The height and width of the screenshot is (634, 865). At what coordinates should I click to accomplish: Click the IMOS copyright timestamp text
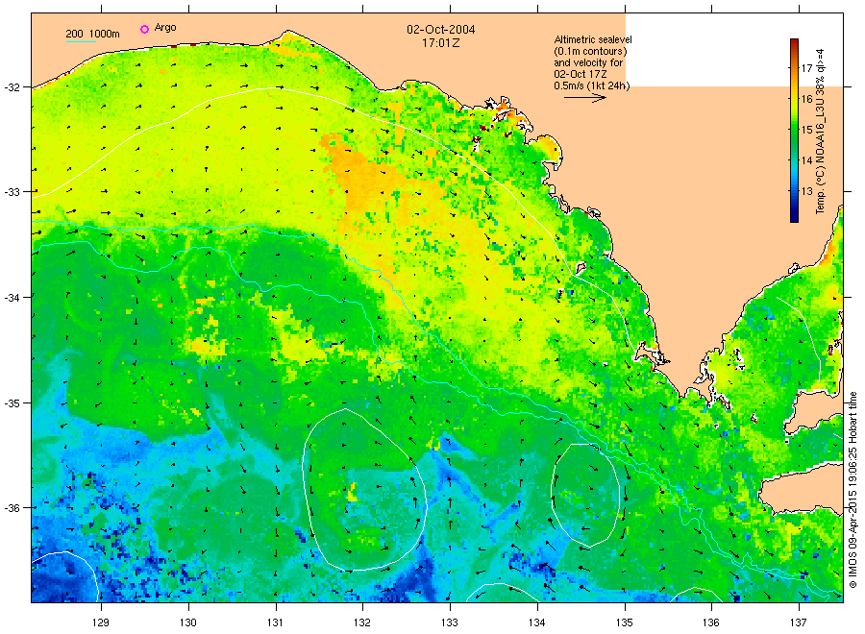(853, 490)
